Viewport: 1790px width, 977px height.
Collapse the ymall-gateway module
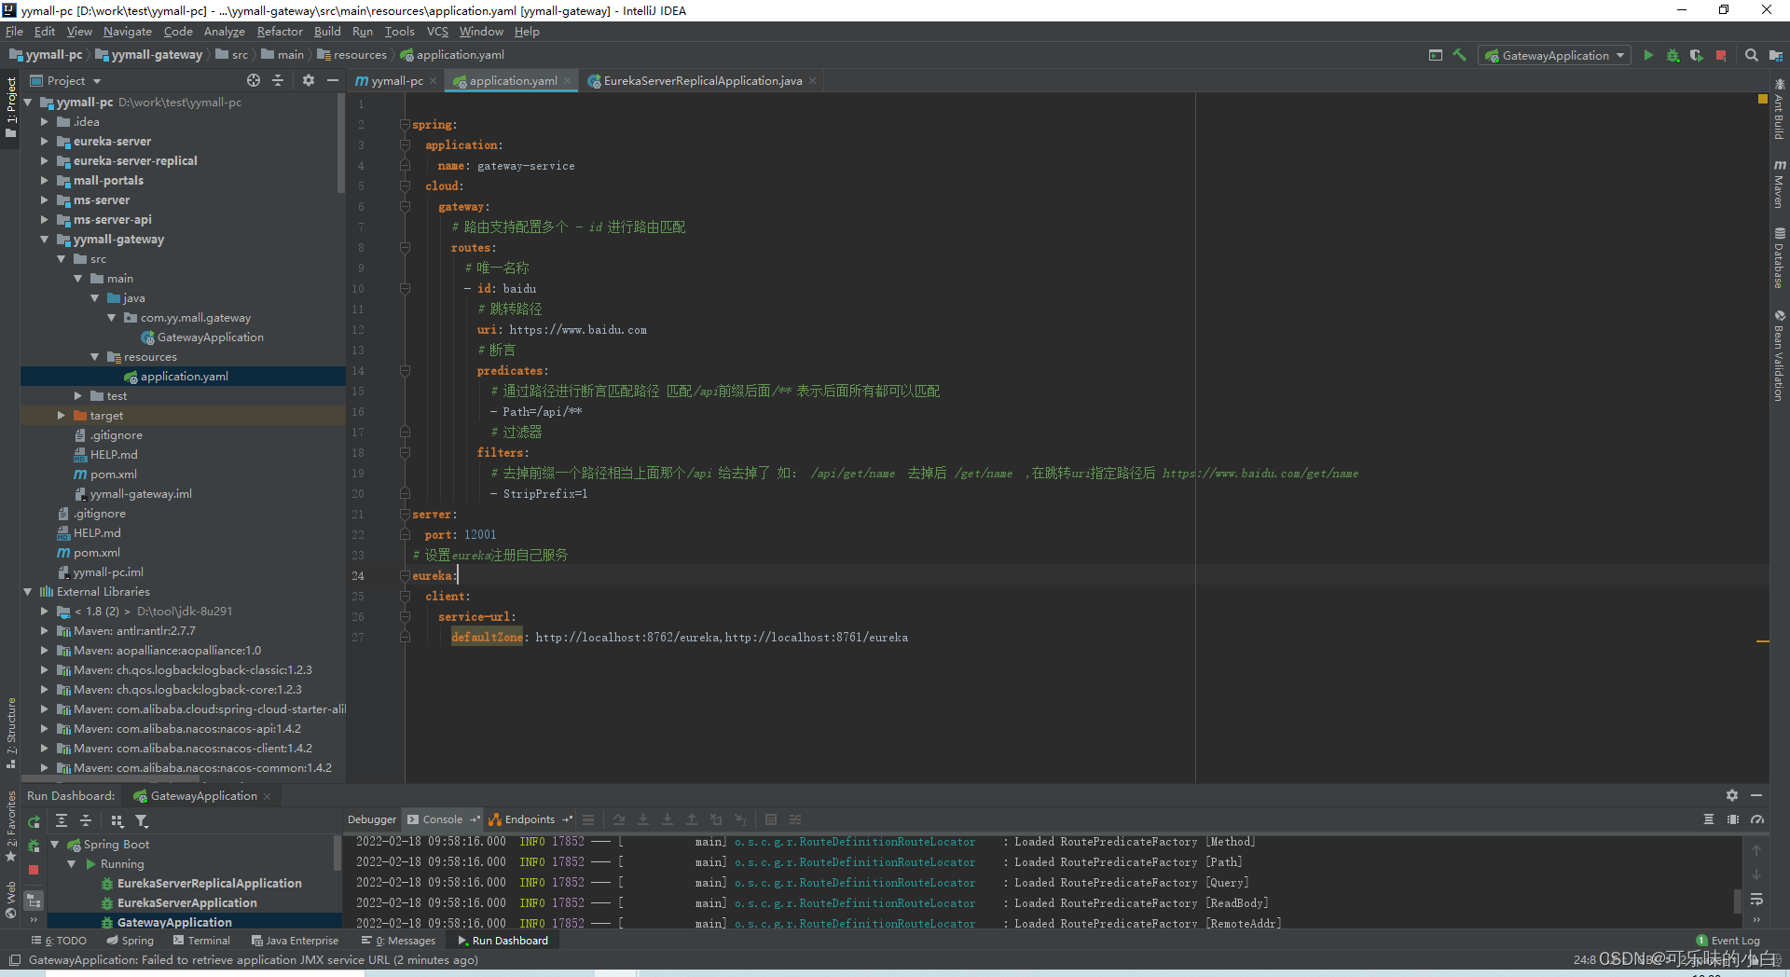(x=44, y=240)
